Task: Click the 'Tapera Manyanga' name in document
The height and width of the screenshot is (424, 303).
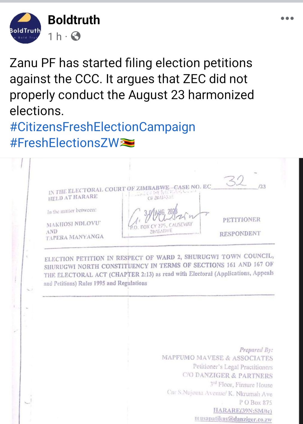Action: click(75, 237)
